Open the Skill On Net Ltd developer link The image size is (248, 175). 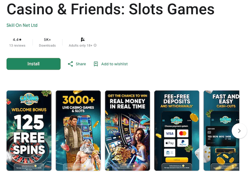[x=22, y=25]
